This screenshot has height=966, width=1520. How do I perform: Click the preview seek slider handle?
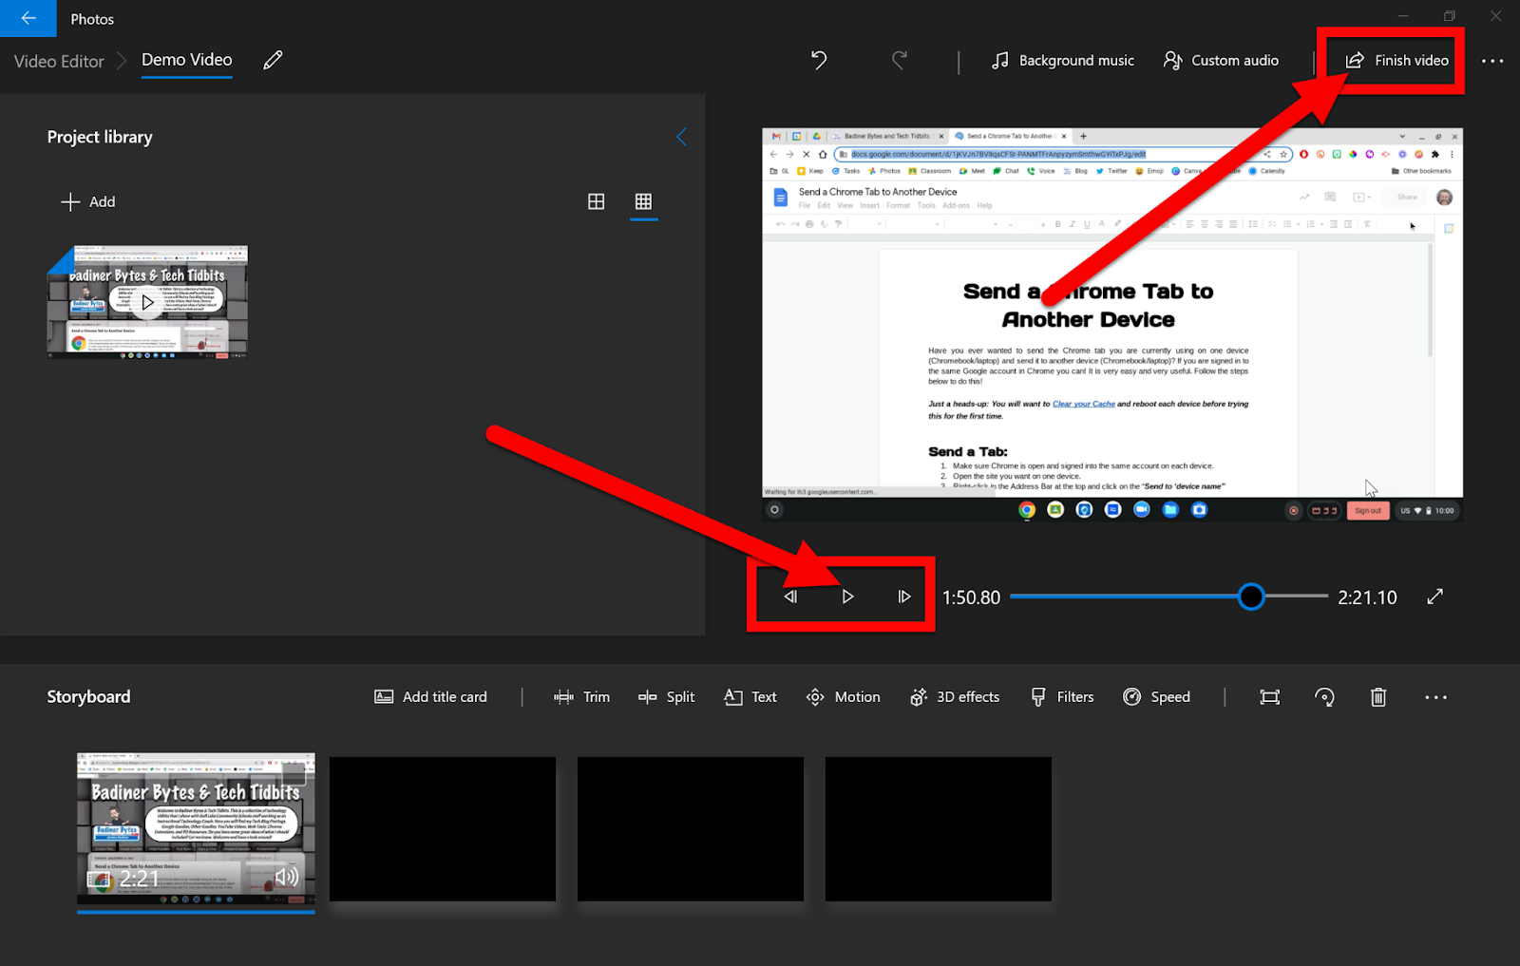1251,597
